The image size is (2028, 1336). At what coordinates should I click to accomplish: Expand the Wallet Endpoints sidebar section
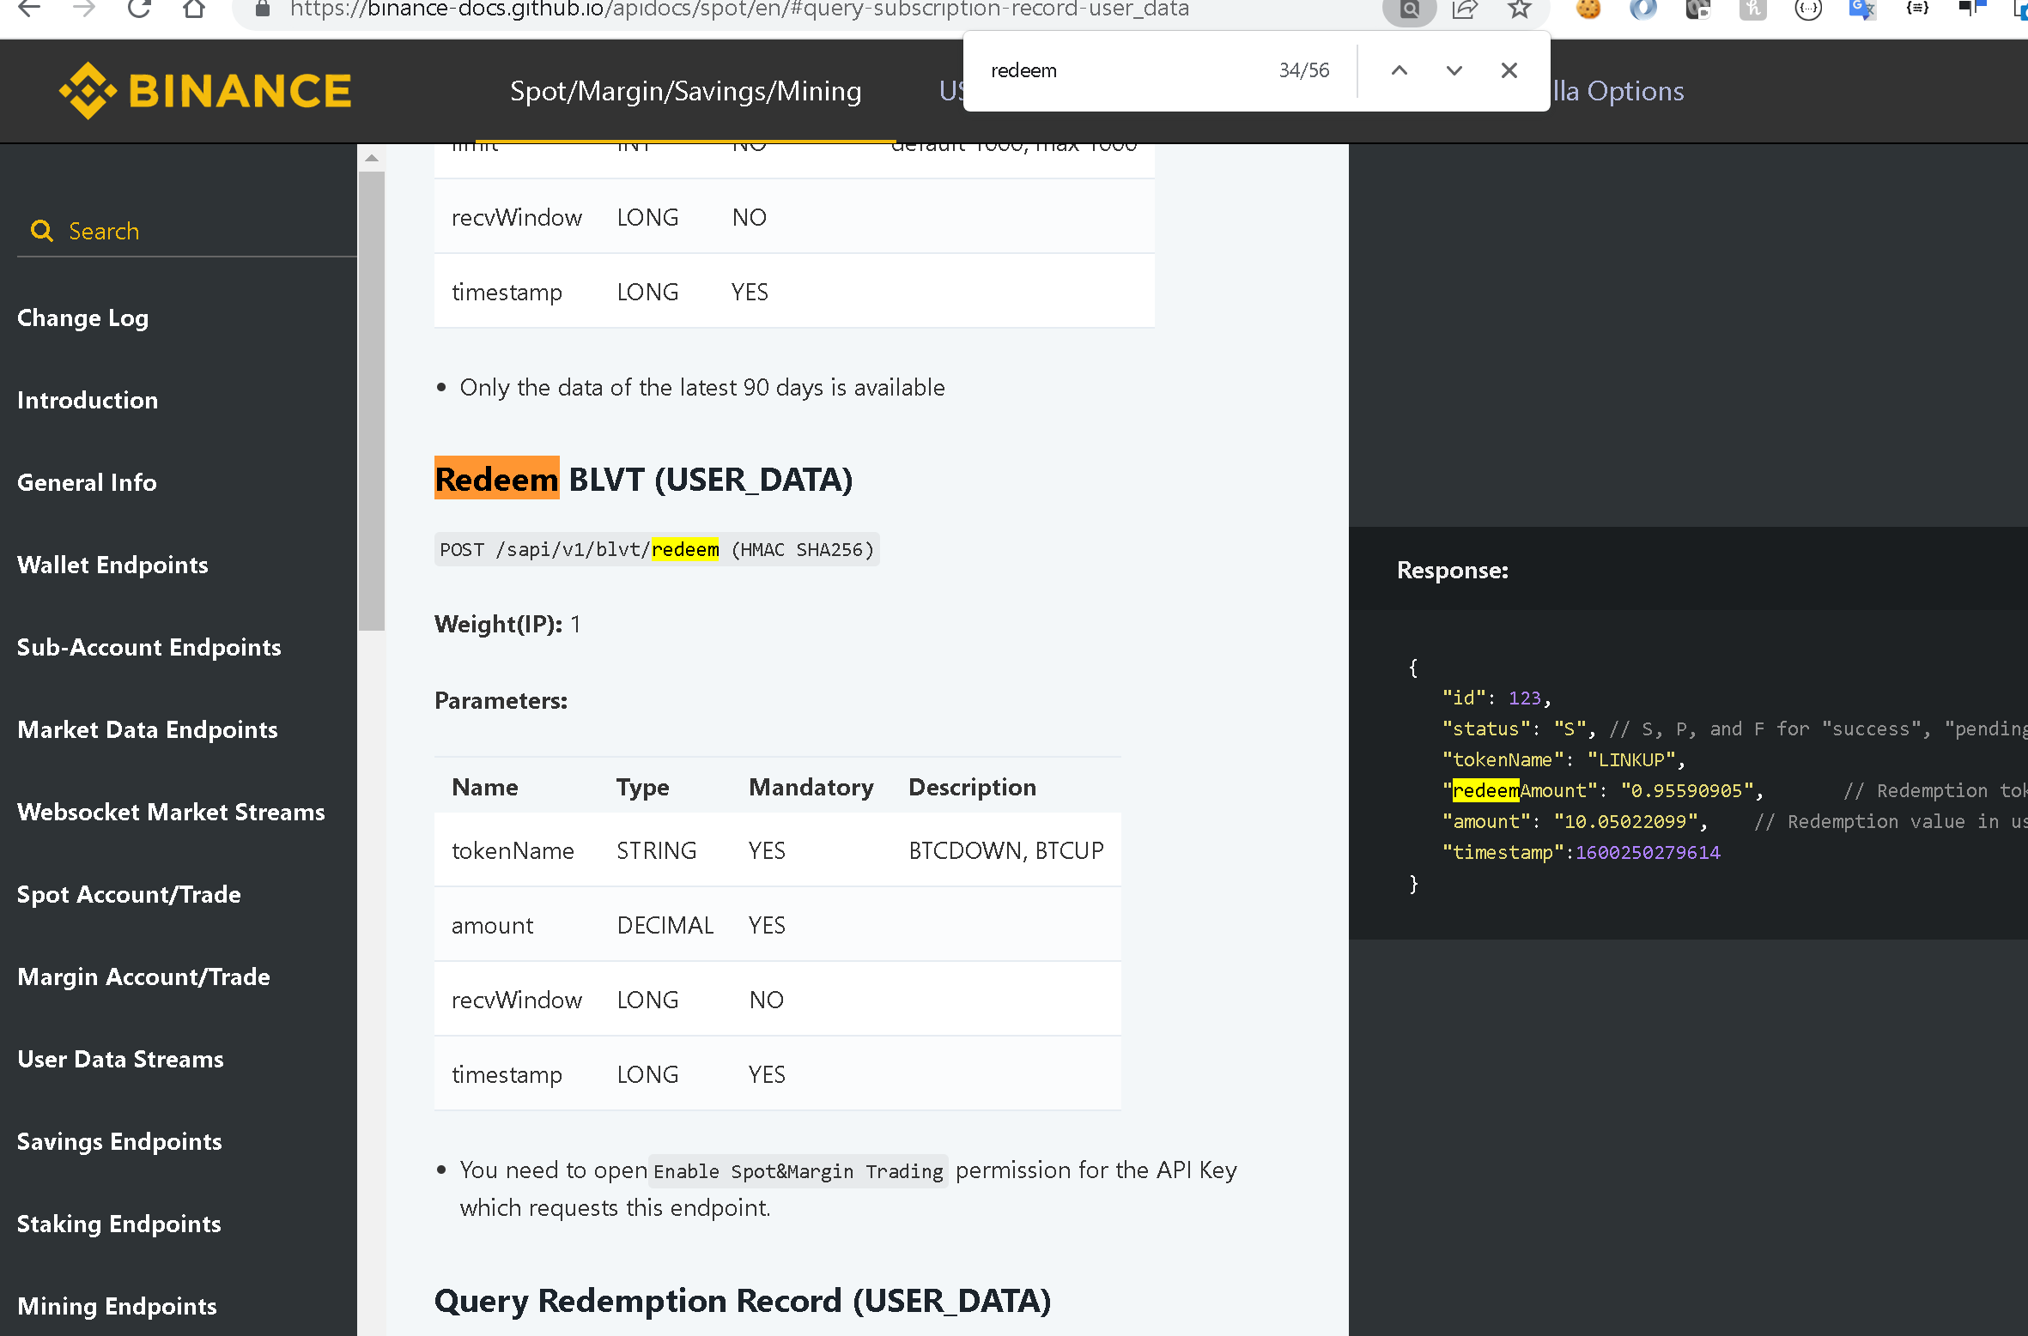pos(112,565)
